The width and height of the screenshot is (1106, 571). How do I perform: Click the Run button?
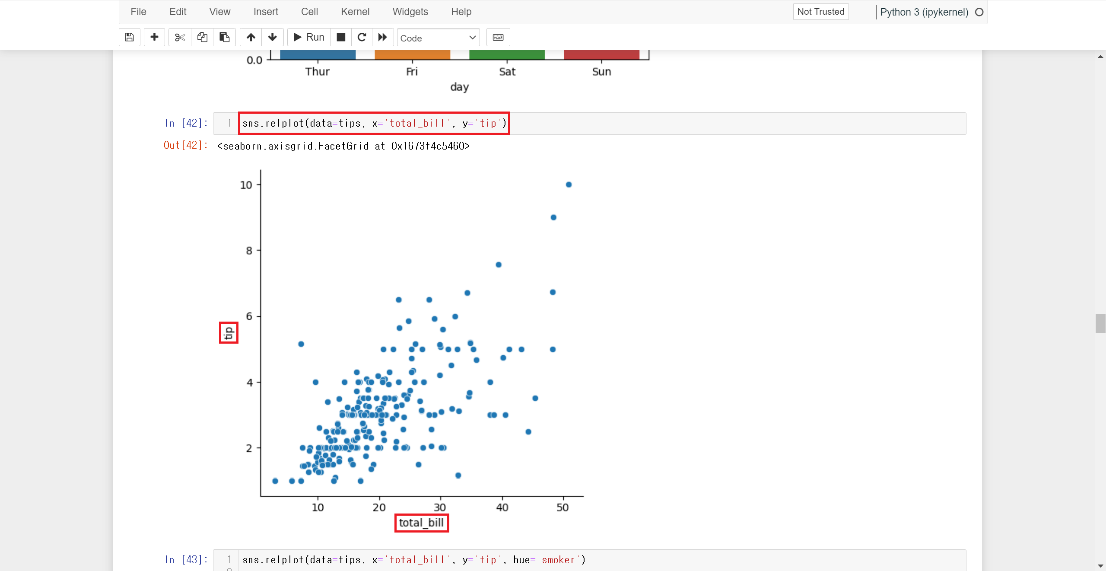click(x=309, y=37)
